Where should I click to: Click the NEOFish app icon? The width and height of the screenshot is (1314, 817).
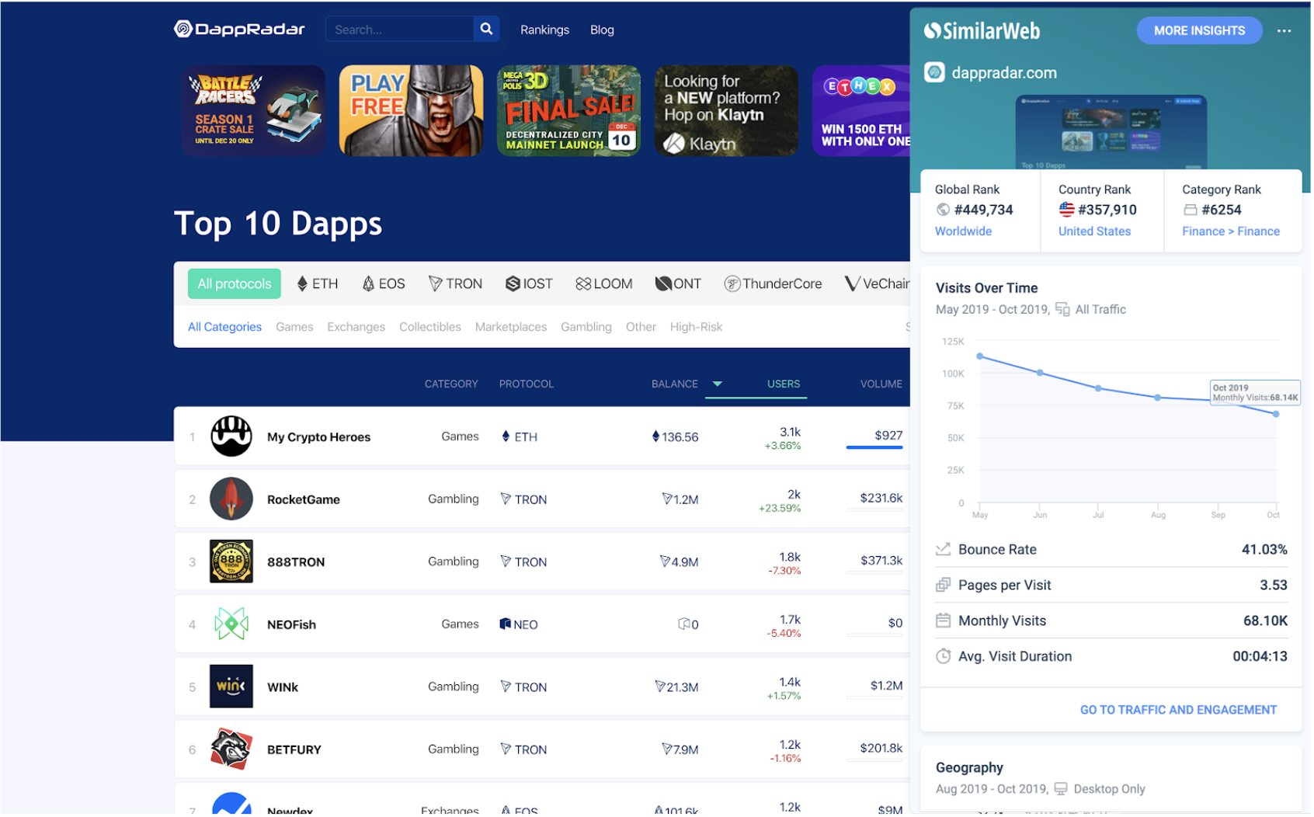(231, 624)
